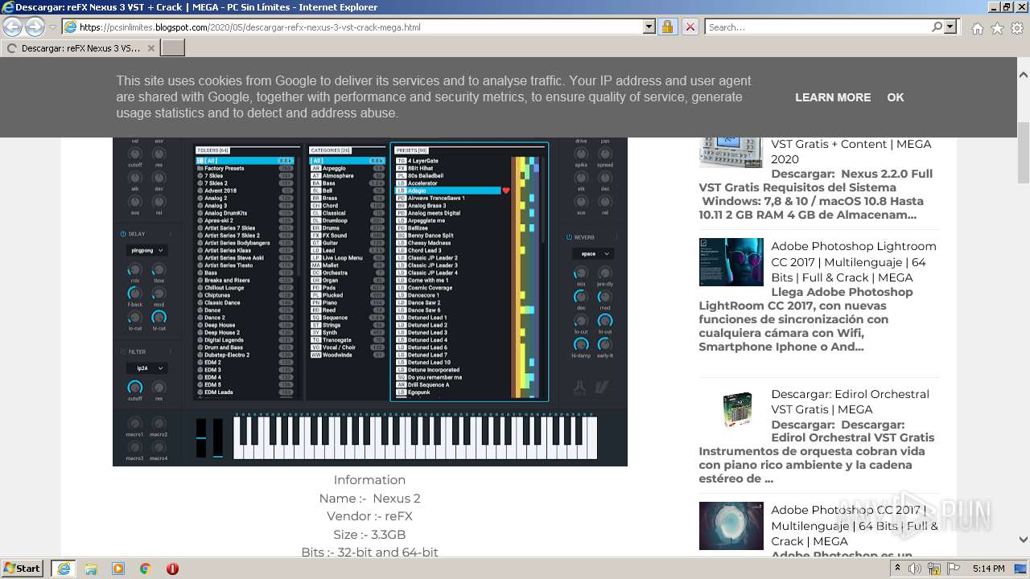Open the Adobe Photoshop CC 2017 Multilenguaje link
The height and width of the screenshot is (579, 1030).
pyautogui.click(x=855, y=525)
